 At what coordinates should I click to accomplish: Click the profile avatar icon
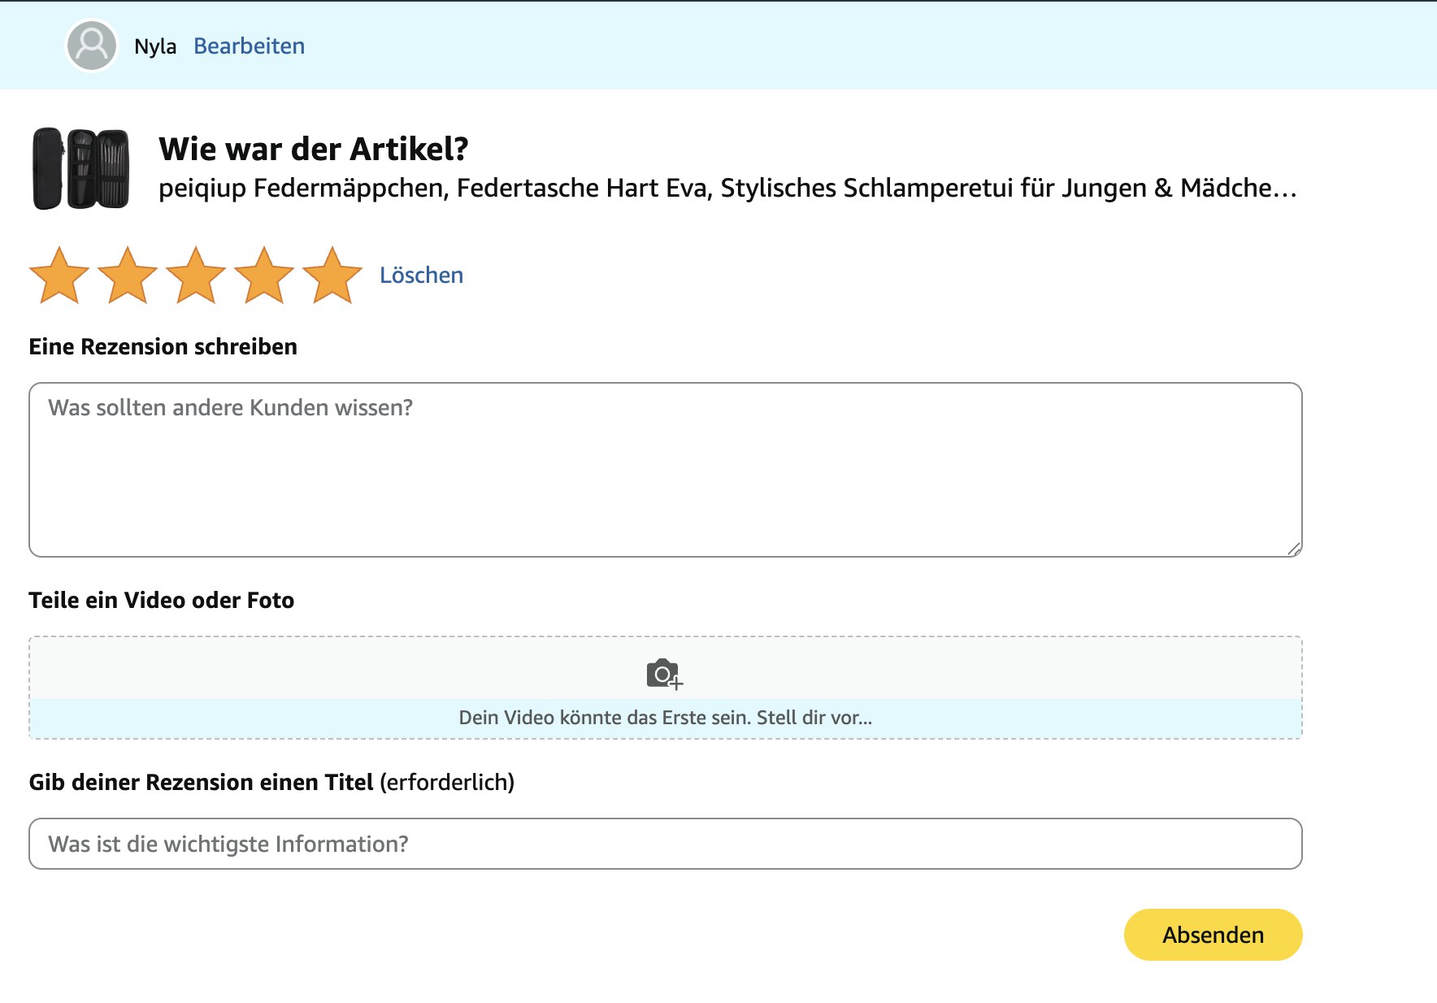pos(92,46)
